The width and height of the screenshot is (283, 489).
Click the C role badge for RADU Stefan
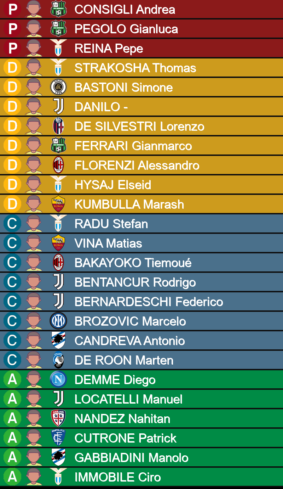12,224
